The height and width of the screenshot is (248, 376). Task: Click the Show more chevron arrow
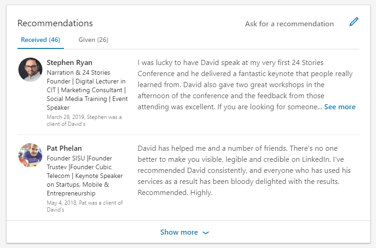[206, 233]
